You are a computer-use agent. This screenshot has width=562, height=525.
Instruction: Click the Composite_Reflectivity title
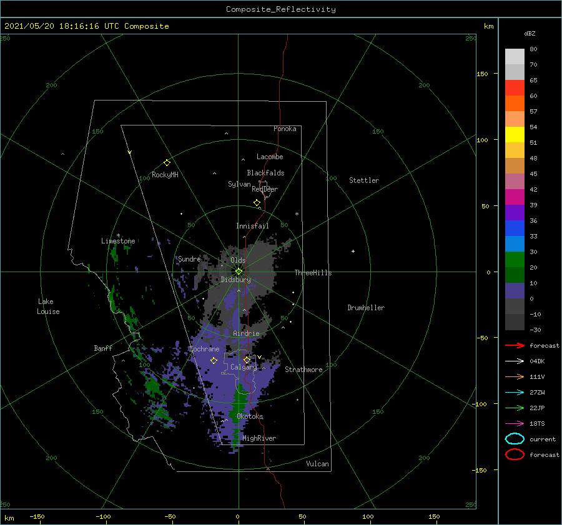[280, 9]
